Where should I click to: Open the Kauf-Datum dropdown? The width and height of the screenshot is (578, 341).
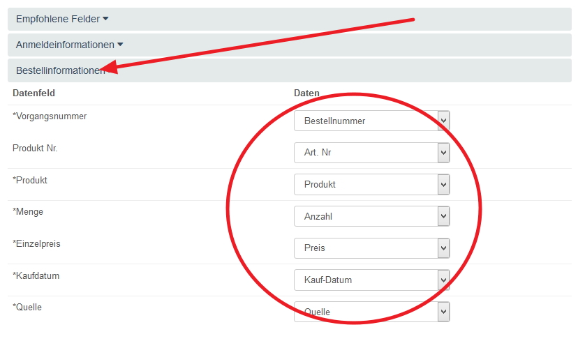tap(371, 280)
